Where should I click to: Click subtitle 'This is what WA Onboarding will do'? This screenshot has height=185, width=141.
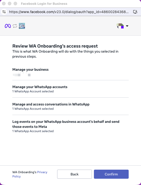click(x=65, y=54)
